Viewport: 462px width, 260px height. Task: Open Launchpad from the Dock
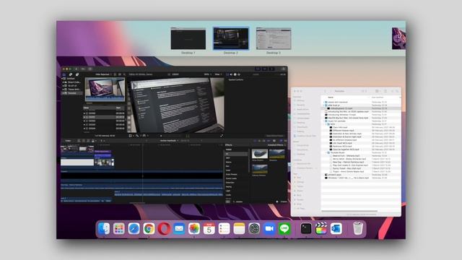(x=118, y=228)
